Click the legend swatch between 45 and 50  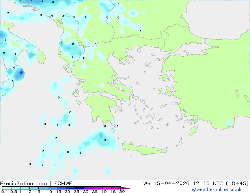[116, 188]
